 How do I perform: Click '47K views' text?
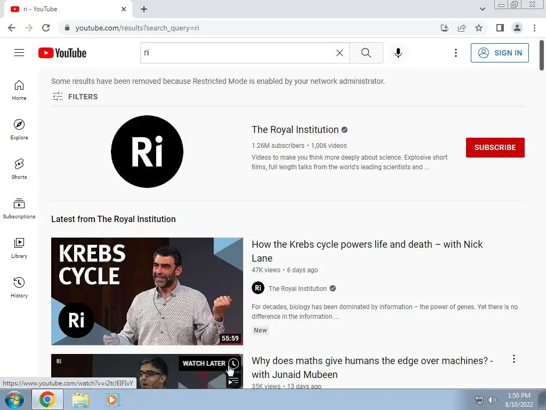coord(266,270)
